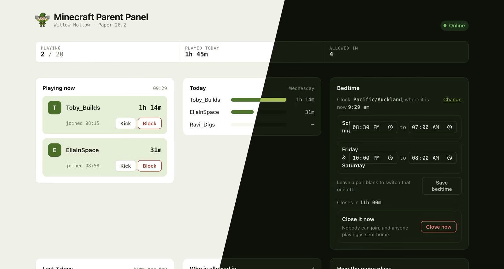Click the 'Wednesday' day label
The height and width of the screenshot is (269, 504).
pyautogui.click(x=302, y=88)
